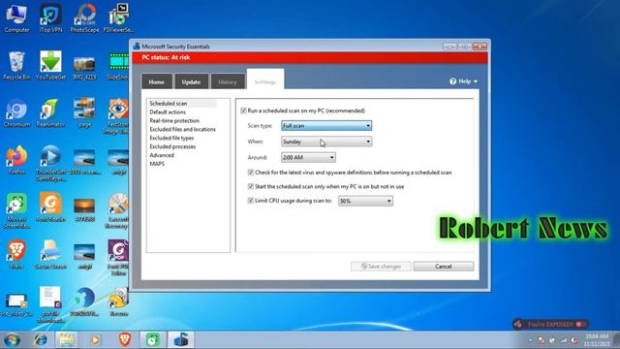The height and width of the screenshot is (349, 620).
Task: Open the Recycle Bin icon
Action: (16, 65)
